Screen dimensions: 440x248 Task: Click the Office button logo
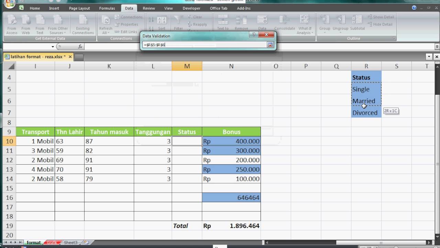click(10, 4)
